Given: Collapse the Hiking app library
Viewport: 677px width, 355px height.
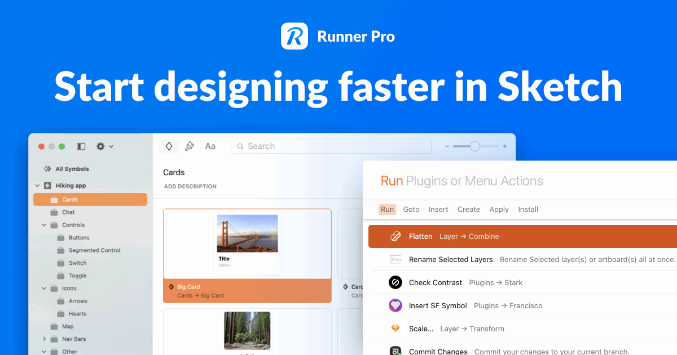Looking at the screenshot, I should pos(38,185).
